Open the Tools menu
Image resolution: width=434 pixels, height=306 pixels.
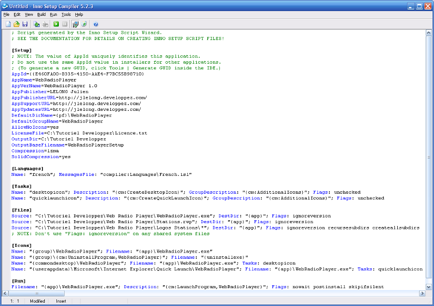(66, 14)
